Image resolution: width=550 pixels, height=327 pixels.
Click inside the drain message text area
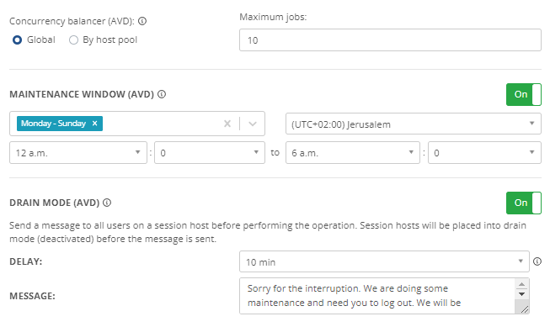(377, 296)
